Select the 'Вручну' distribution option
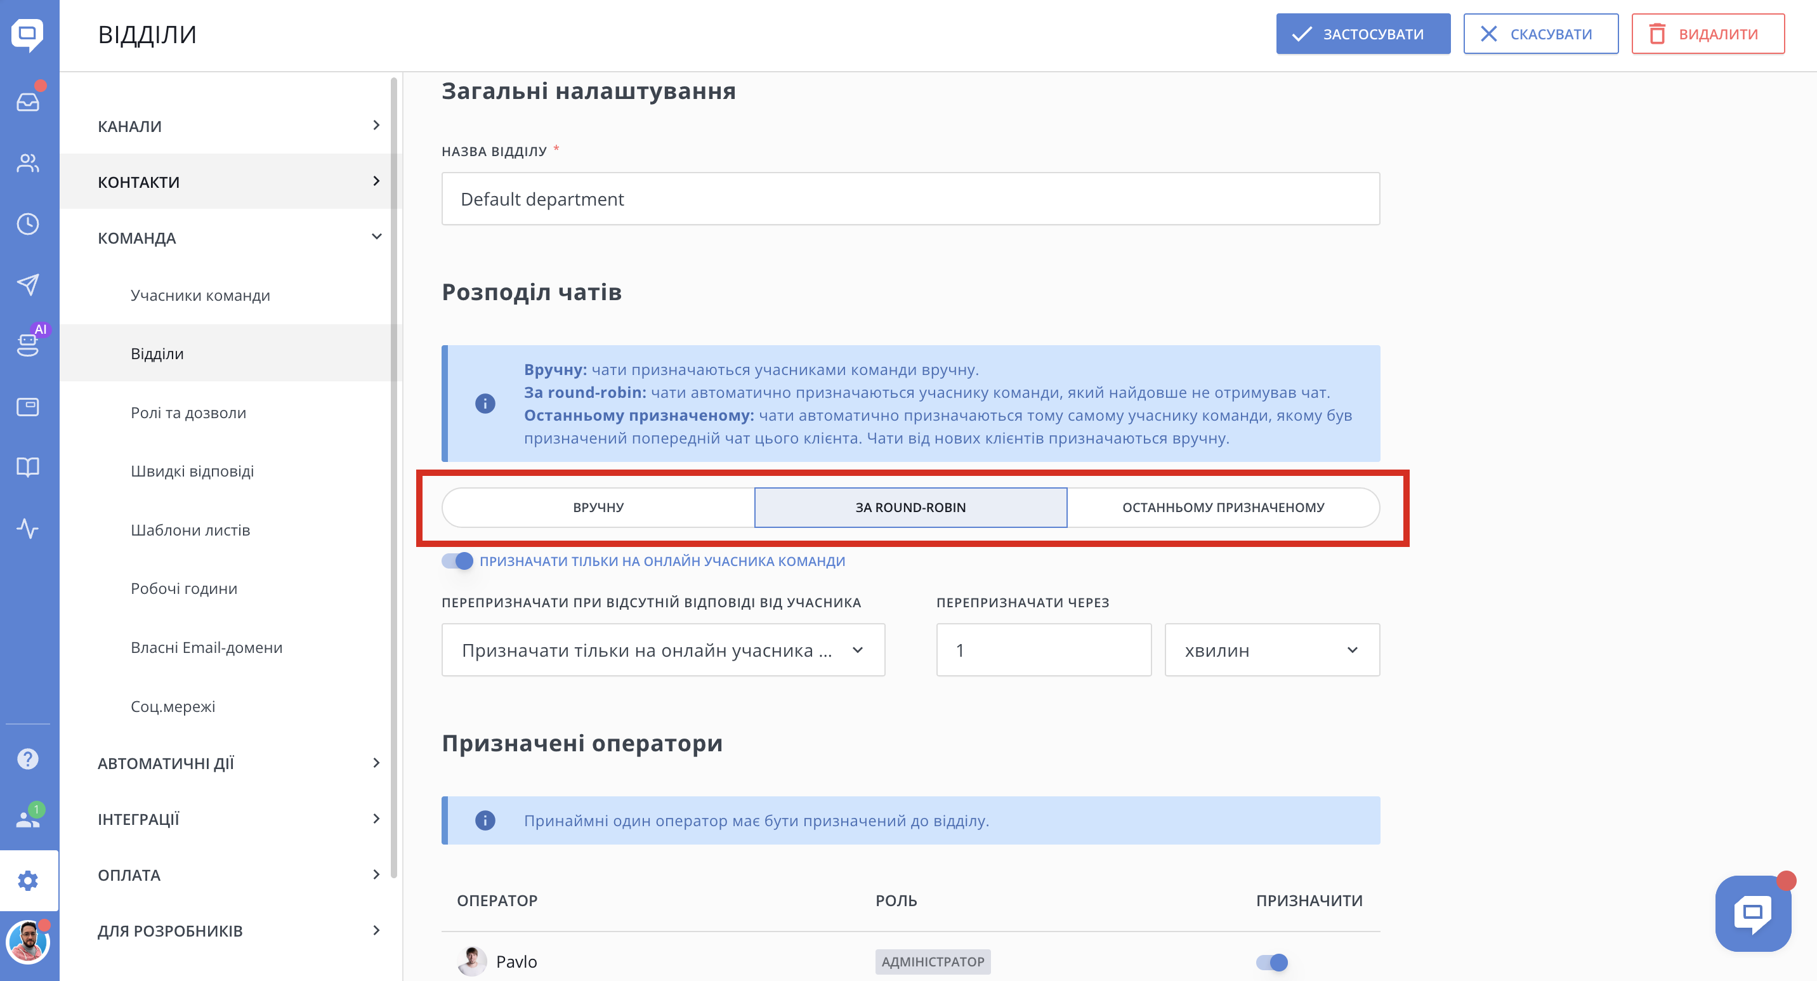Screen dimensions: 1817x981 598,508
